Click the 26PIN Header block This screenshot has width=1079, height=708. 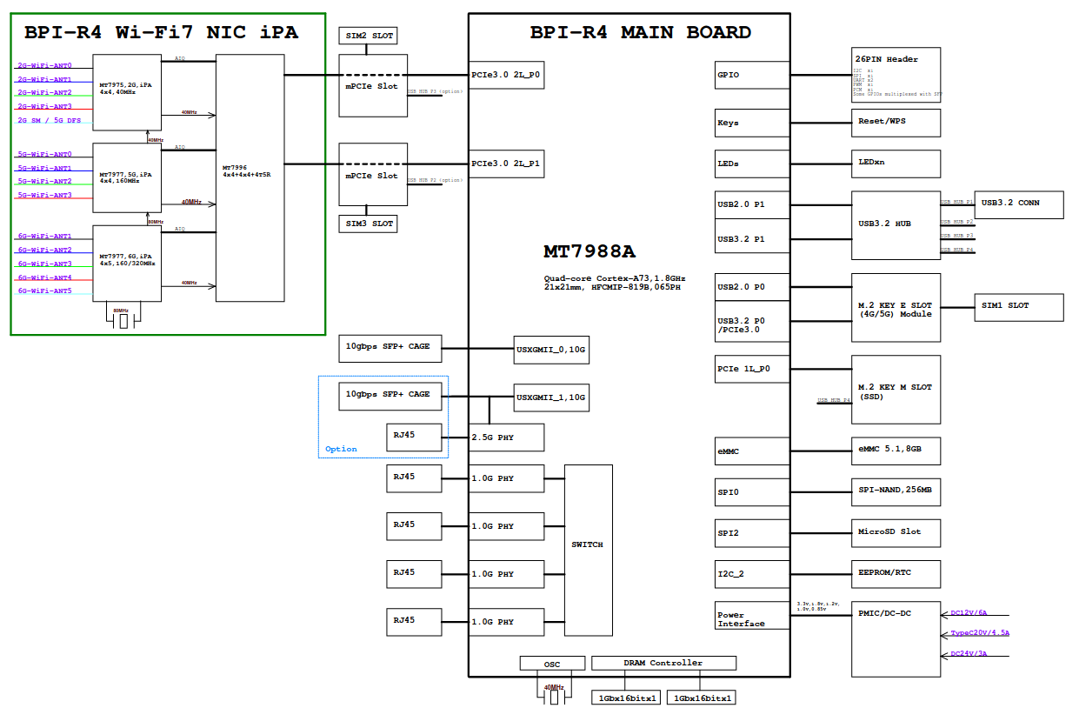[x=896, y=75]
